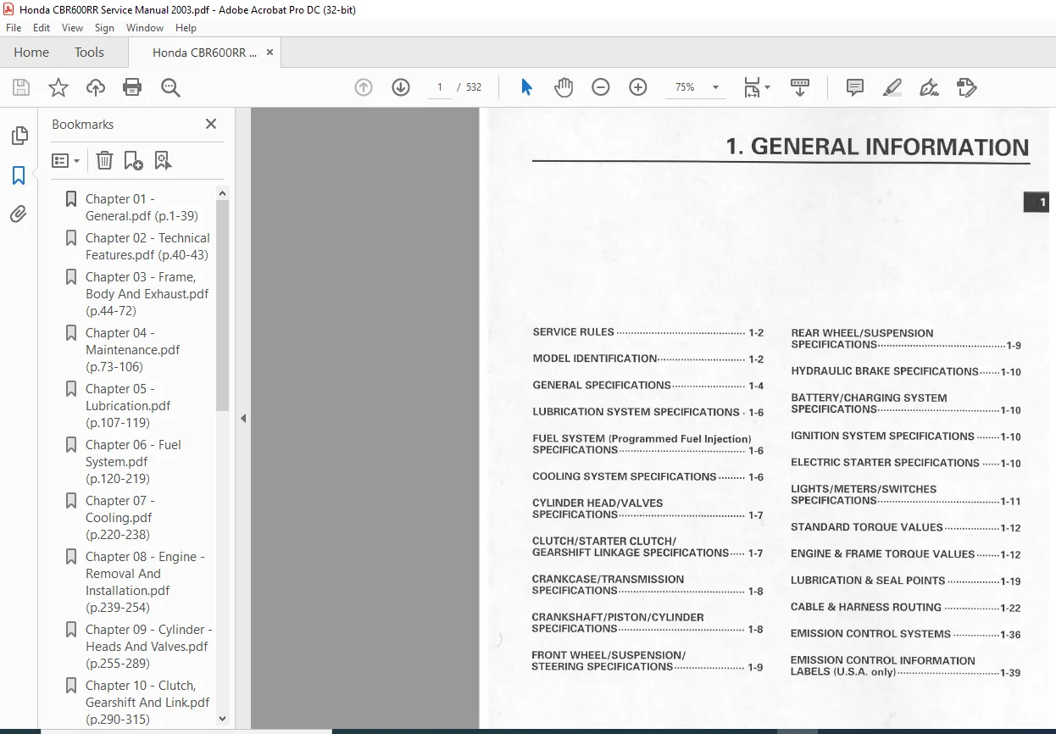Viewport: 1056px width, 734px height.
Task: Open bookmarks options menu dropdown
Action: click(x=66, y=160)
